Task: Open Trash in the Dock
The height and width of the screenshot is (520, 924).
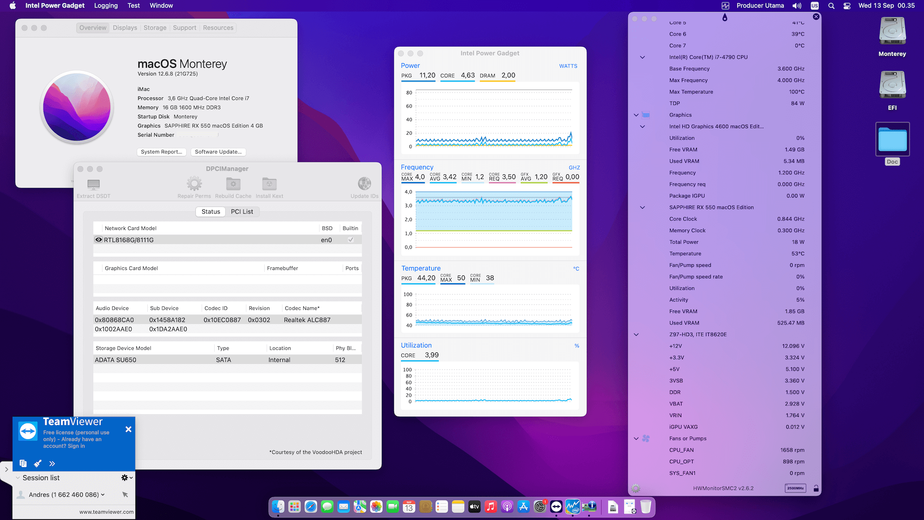Action: [646, 507]
